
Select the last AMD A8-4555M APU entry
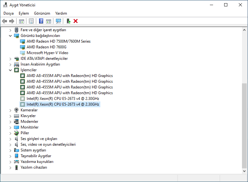(x=70, y=93)
